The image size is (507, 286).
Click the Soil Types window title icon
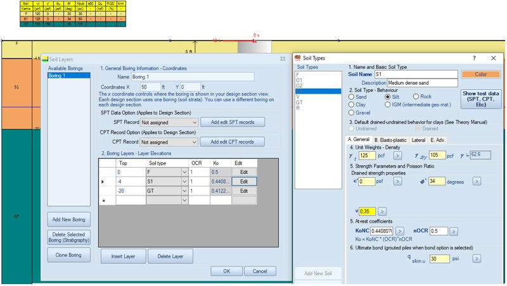click(297, 58)
